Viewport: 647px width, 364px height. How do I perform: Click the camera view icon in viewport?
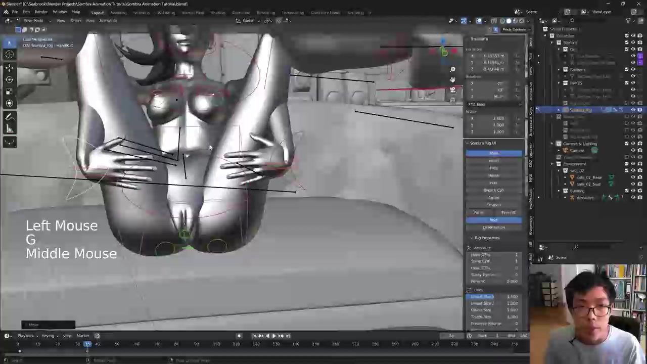(452, 90)
